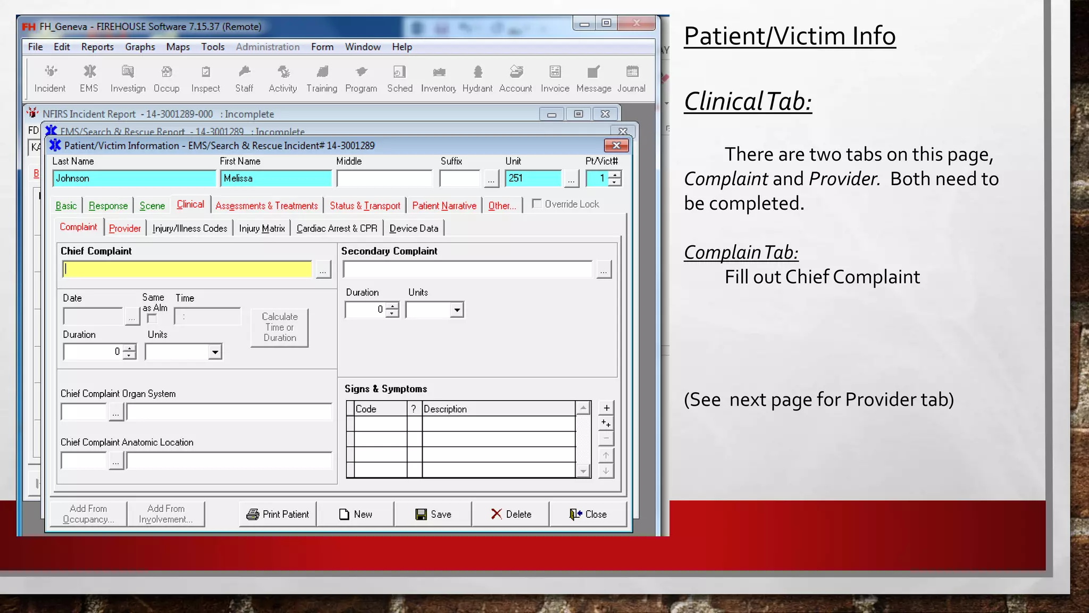Switch to the Injury Matrix sub-tab
The height and width of the screenshot is (613, 1089).
coord(262,228)
